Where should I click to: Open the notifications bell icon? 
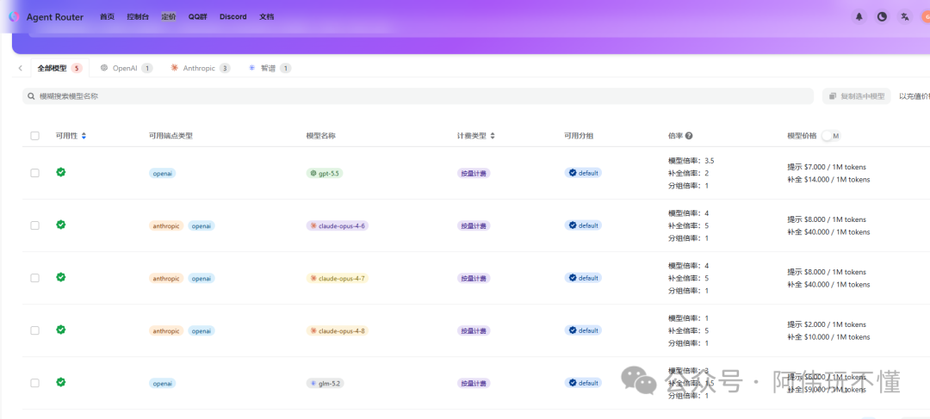859,16
